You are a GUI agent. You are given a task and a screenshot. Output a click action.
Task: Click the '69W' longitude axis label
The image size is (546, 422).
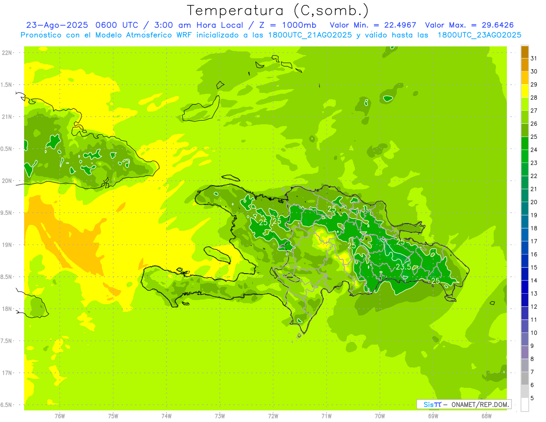click(433, 416)
